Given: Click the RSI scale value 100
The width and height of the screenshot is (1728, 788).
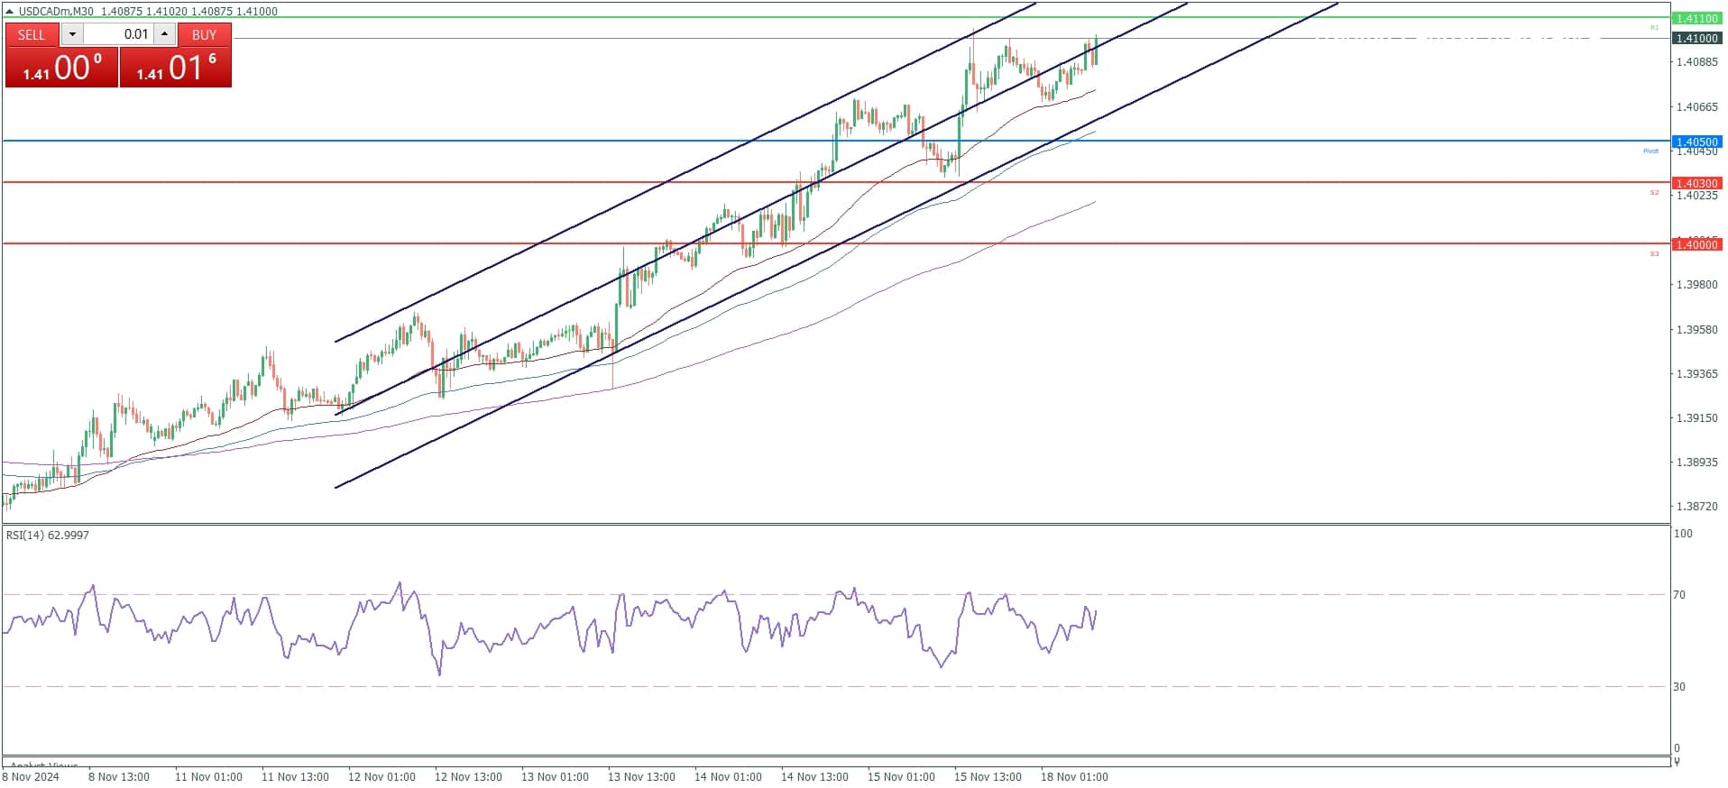Looking at the screenshot, I should (1683, 533).
